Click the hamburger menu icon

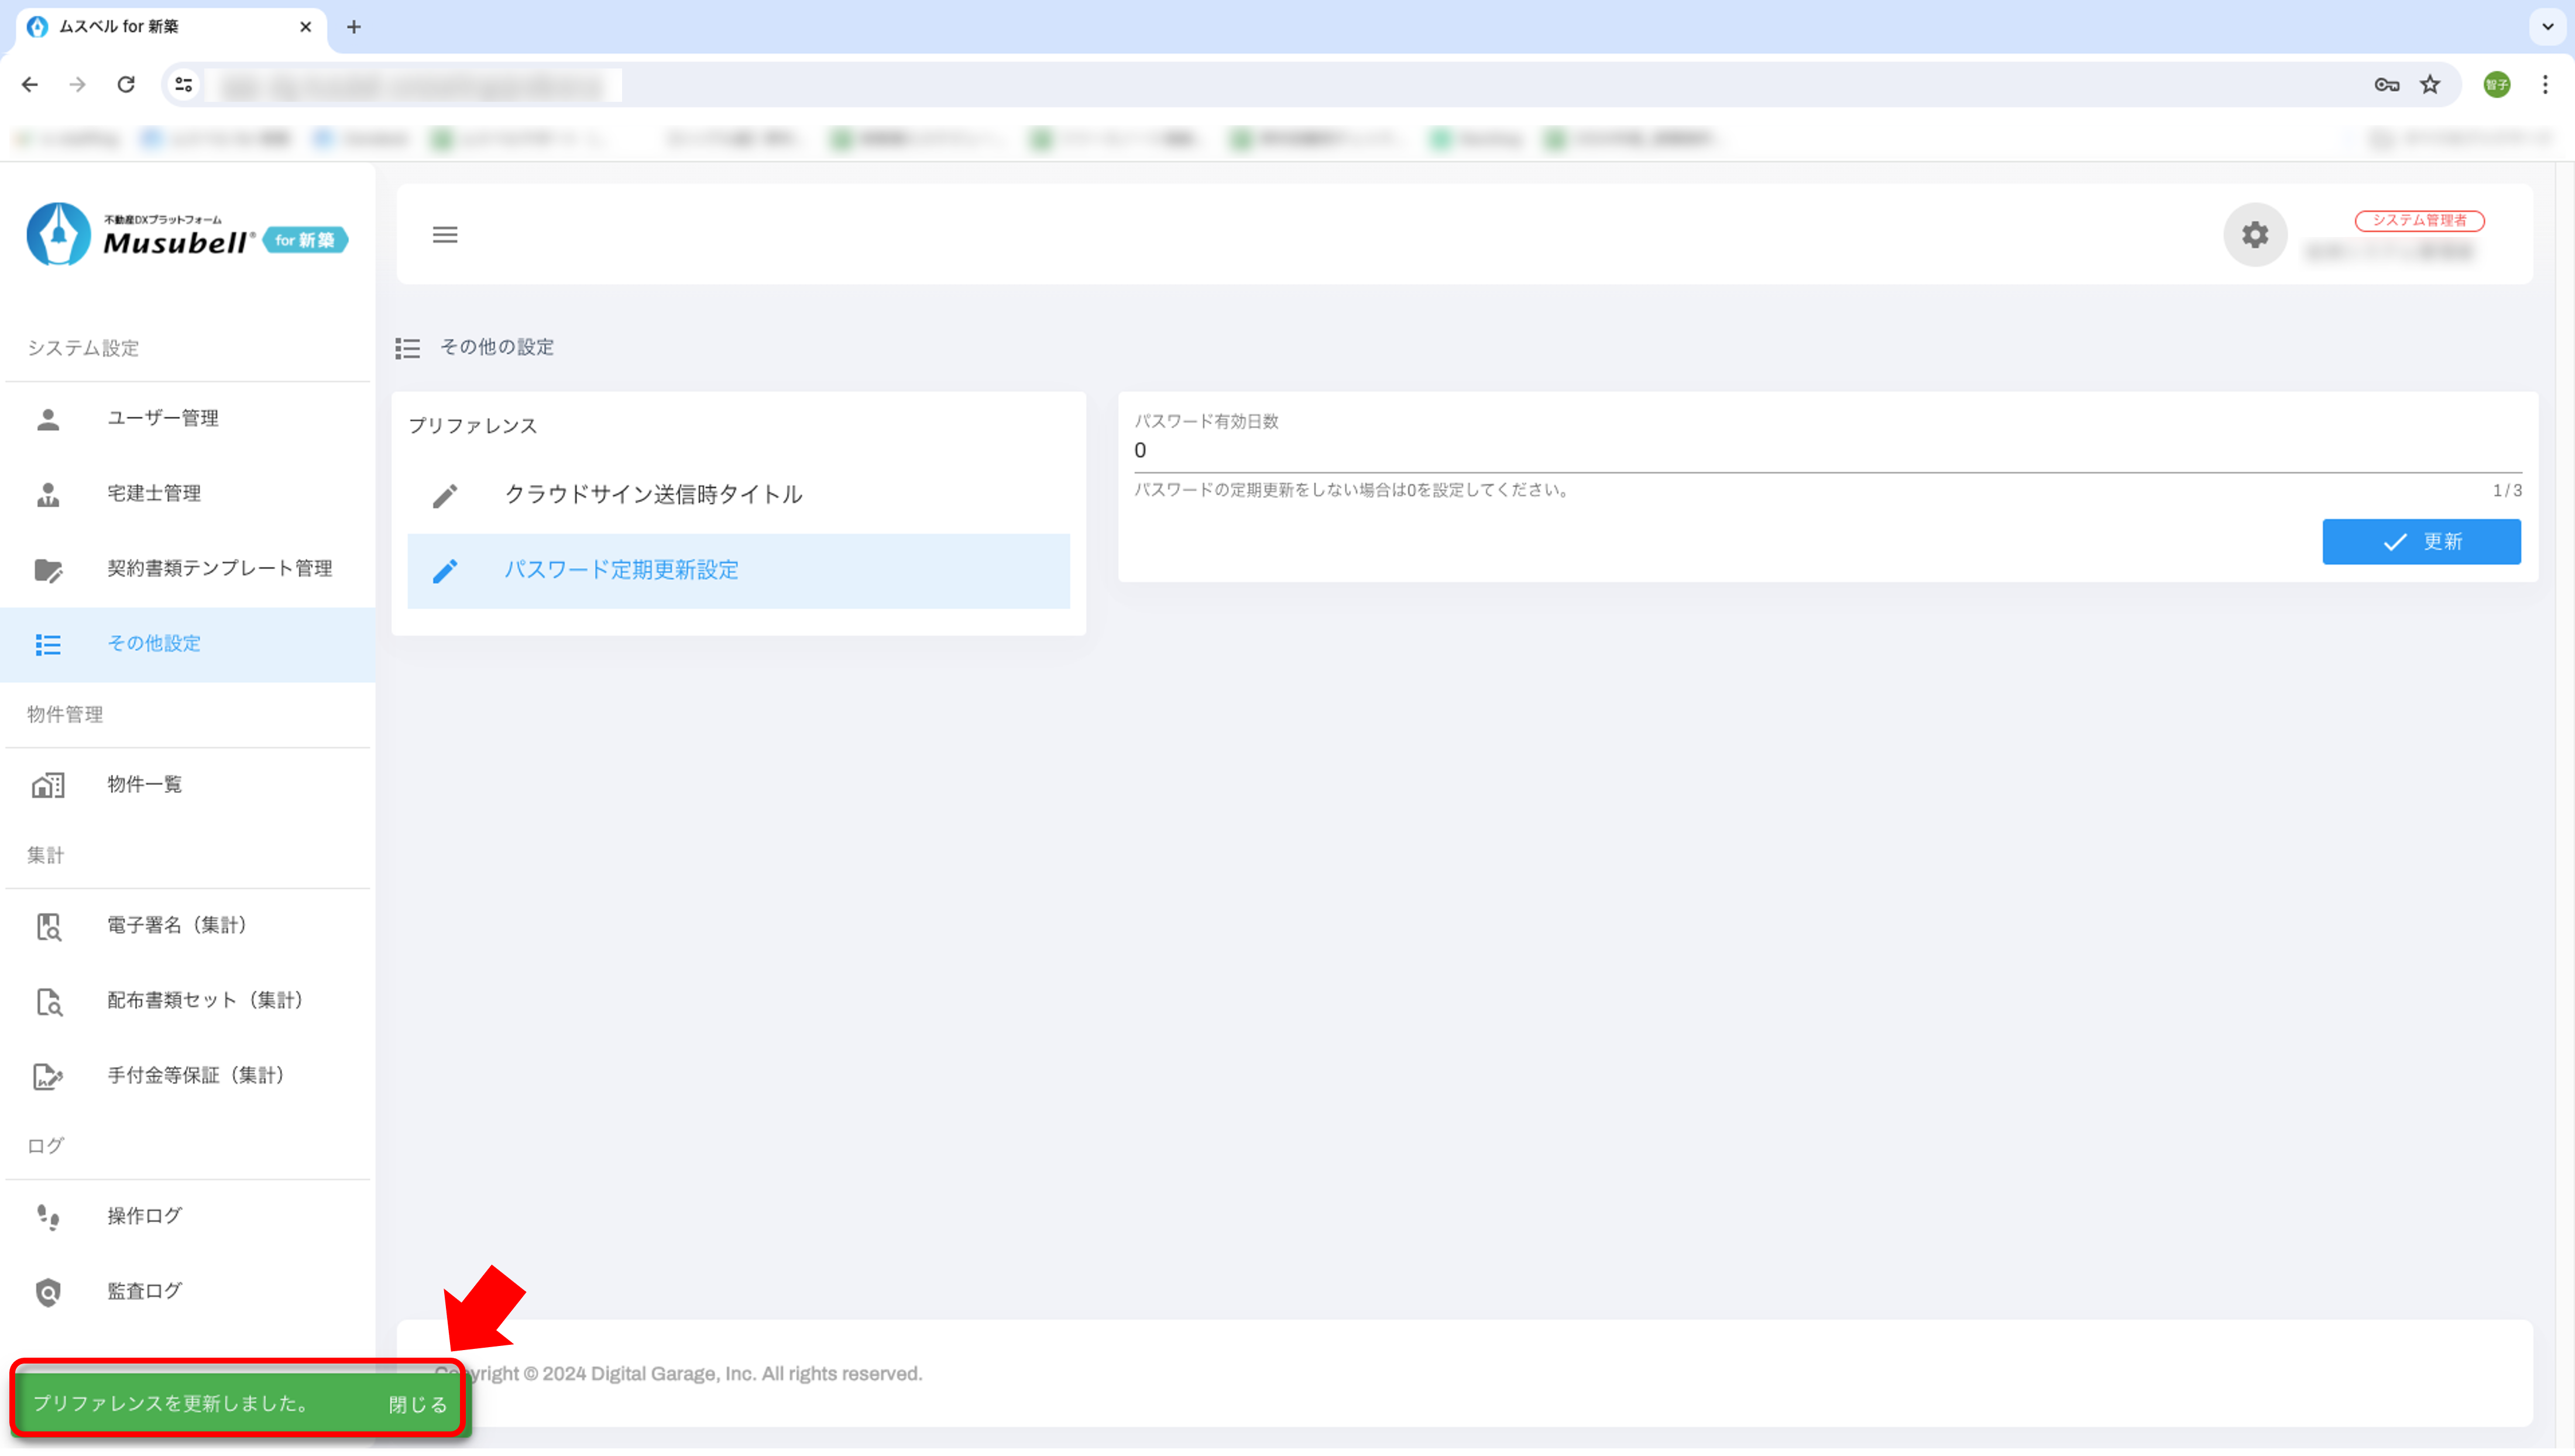(445, 234)
